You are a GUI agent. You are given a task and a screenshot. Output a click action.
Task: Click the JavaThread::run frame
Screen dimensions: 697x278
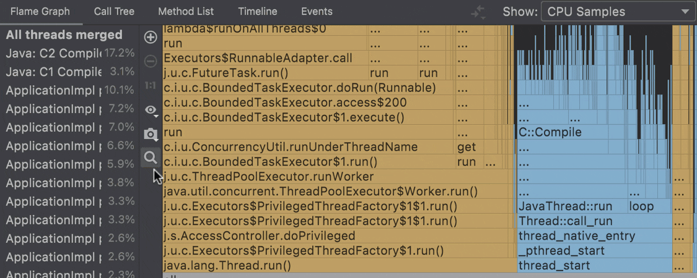pyautogui.click(x=572, y=206)
